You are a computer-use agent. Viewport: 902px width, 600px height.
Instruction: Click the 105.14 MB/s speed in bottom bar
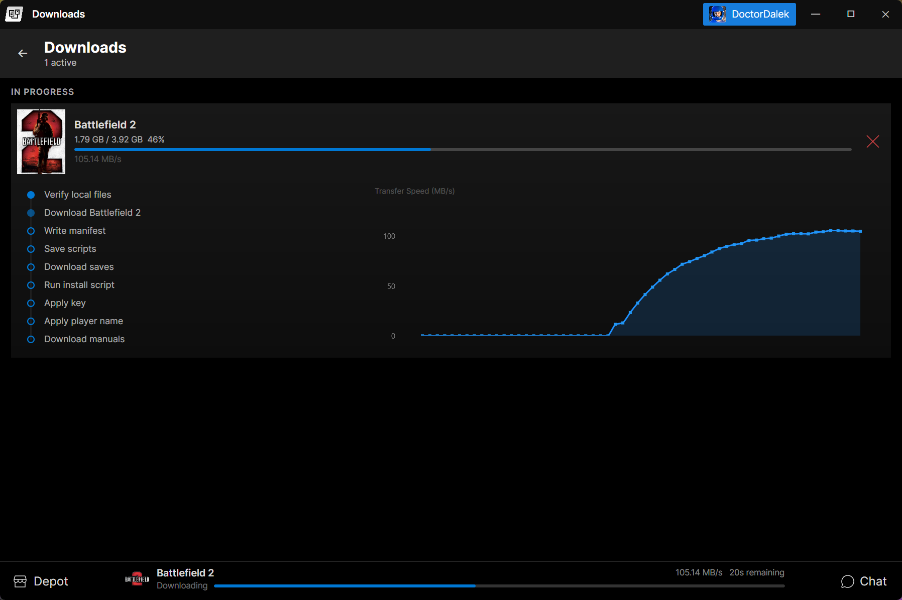[x=699, y=572]
